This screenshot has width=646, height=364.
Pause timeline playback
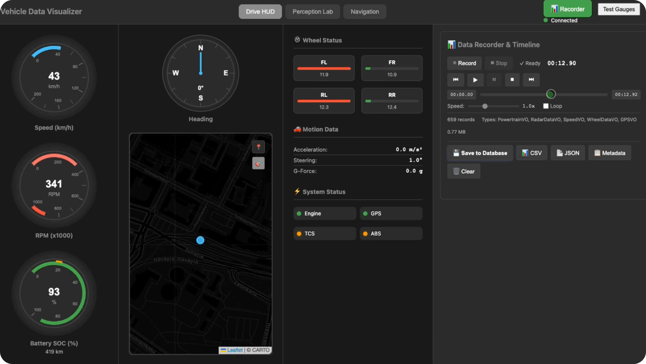494,80
